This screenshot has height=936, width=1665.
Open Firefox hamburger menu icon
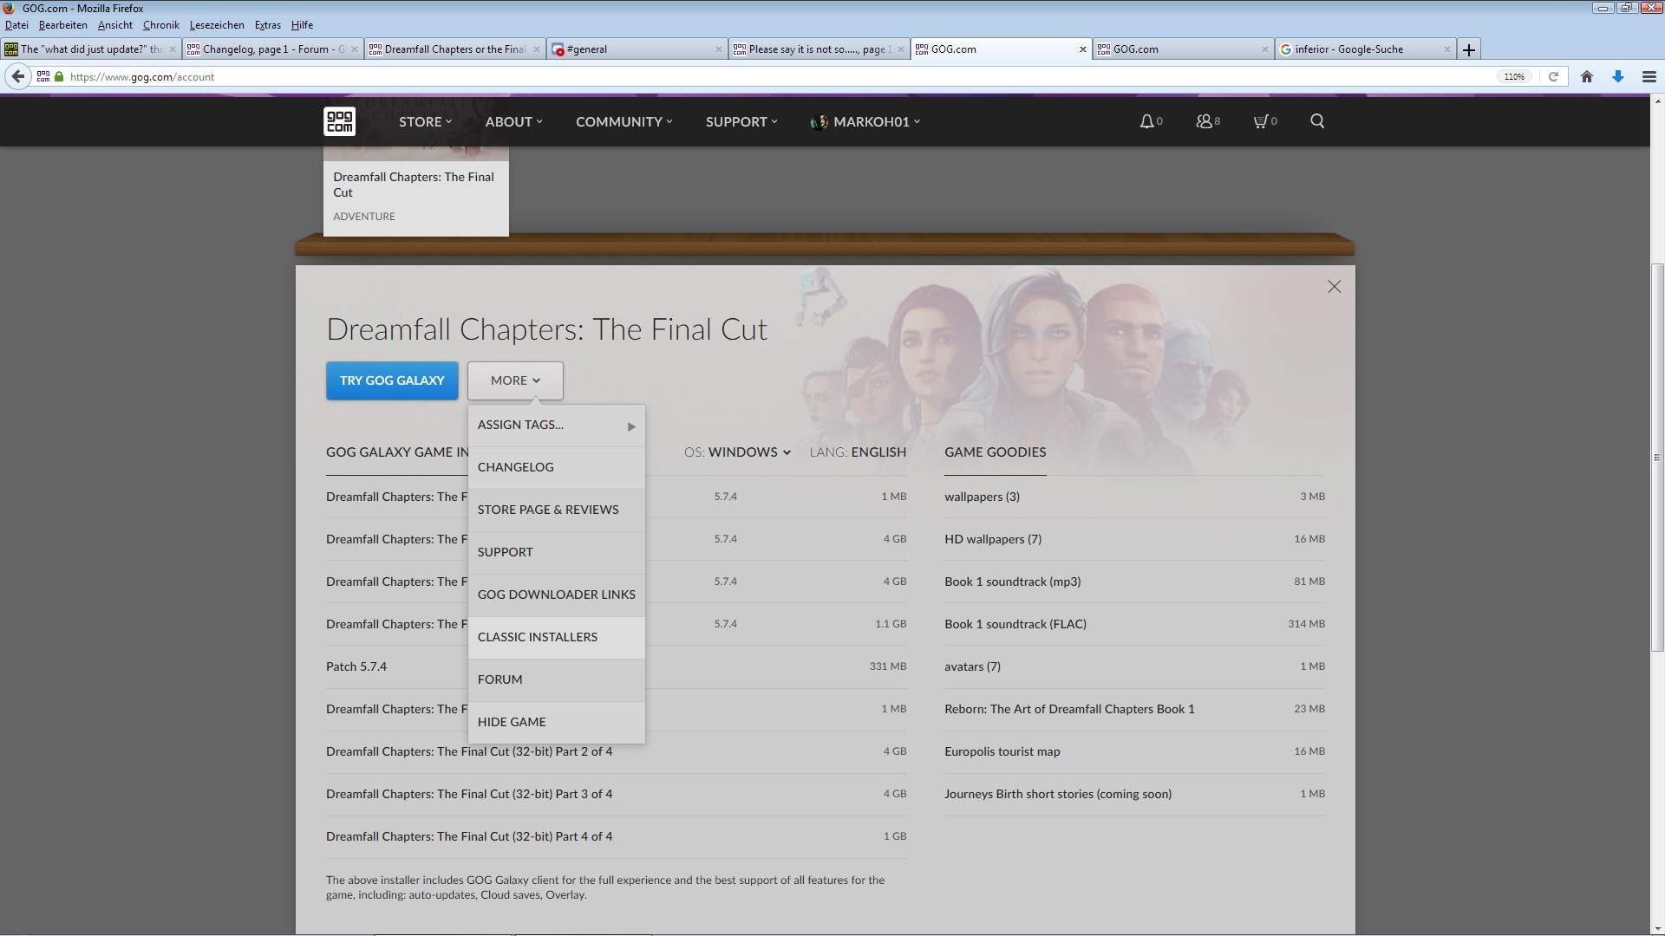pyautogui.click(x=1649, y=76)
